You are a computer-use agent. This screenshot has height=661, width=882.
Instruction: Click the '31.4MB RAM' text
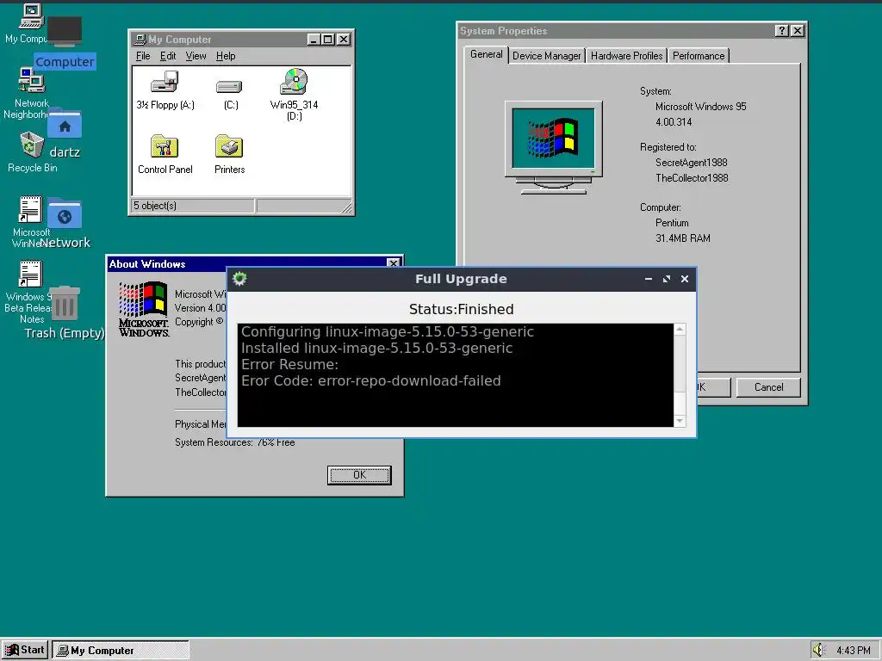pos(683,238)
